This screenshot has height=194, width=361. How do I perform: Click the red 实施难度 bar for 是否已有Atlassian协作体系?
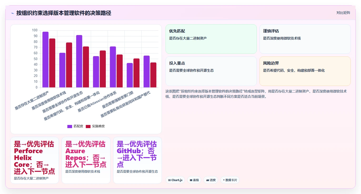[119, 71]
